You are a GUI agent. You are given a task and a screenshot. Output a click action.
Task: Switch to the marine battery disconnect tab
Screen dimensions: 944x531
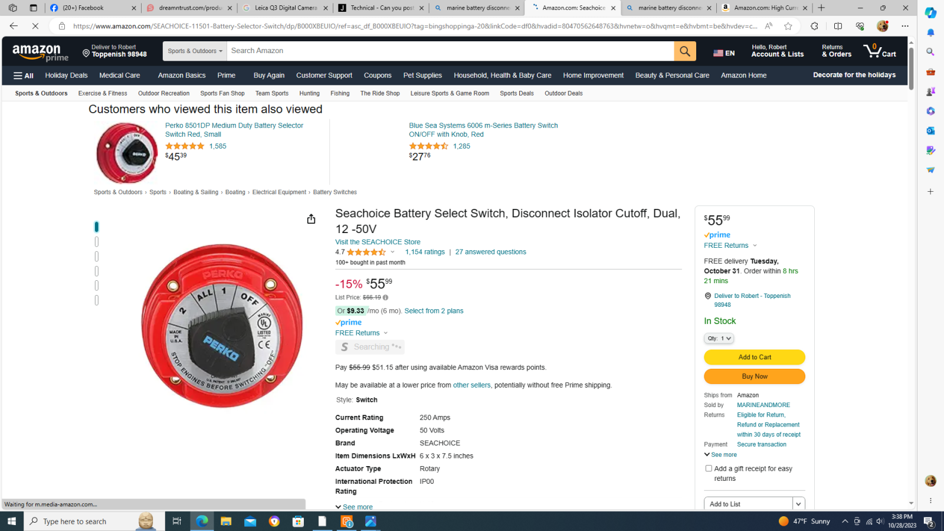[x=478, y=8]
